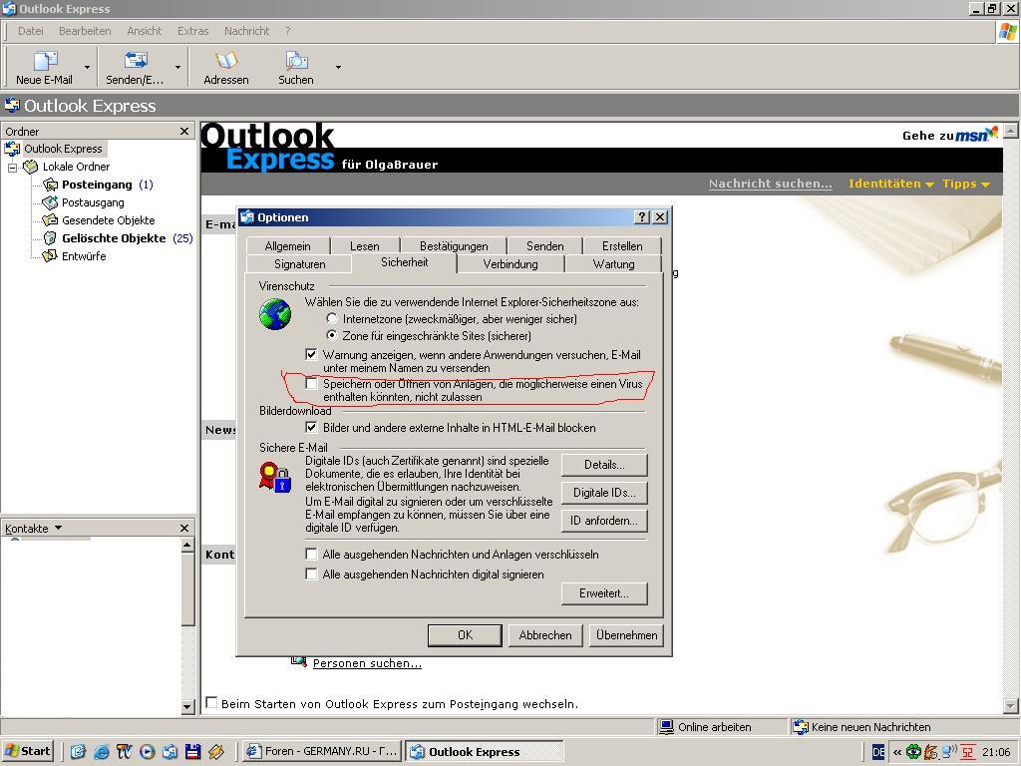Click the first quick launch icon beside Start
The height and width of the screenshot is (766, 1021).
click(x=78, y=752)
